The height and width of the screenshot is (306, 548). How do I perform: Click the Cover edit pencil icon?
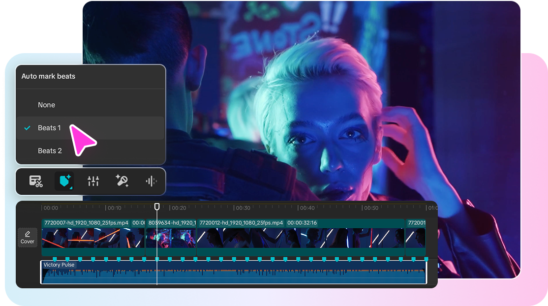point(27,234)
